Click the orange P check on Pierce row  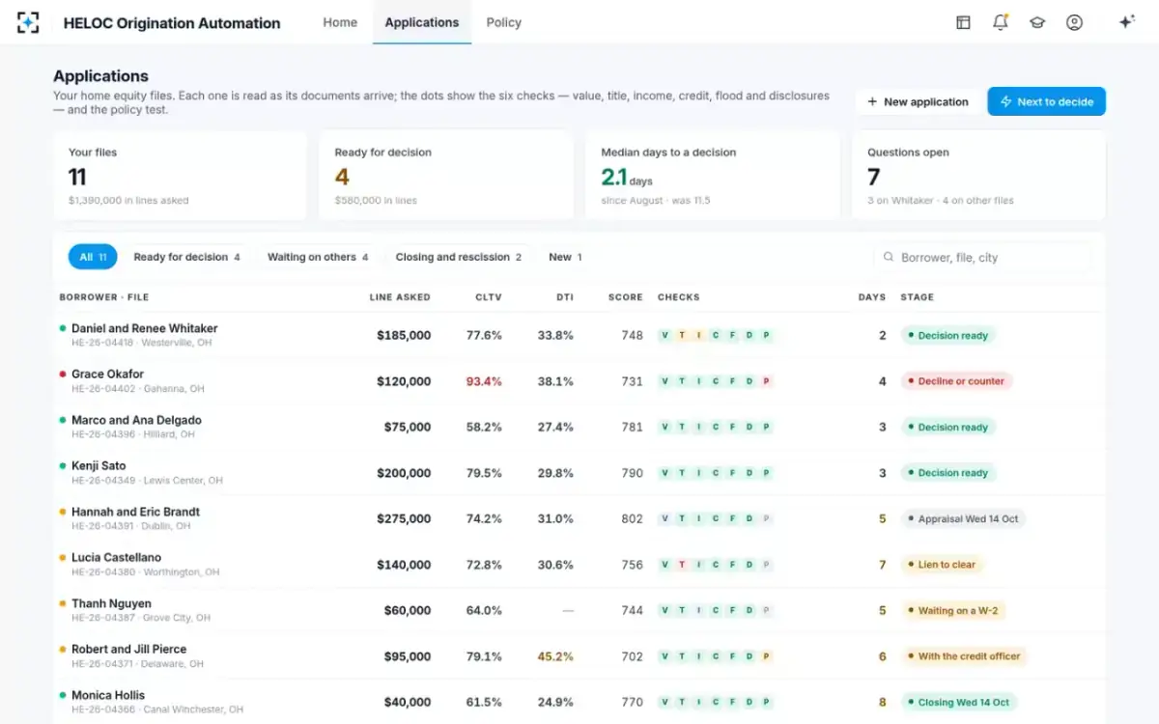point(766,656)
